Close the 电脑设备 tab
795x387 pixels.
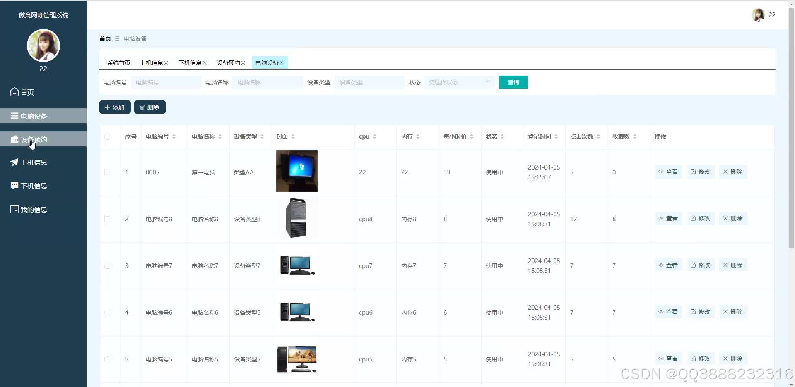coord(282,63)
